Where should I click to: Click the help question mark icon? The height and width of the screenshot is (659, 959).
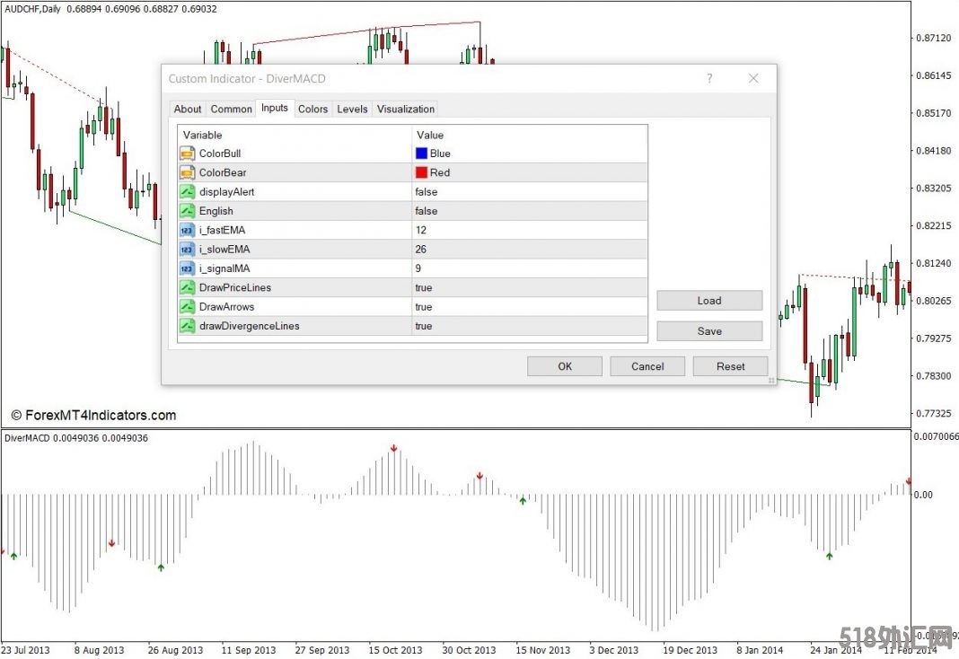click(x=709, y=79)
